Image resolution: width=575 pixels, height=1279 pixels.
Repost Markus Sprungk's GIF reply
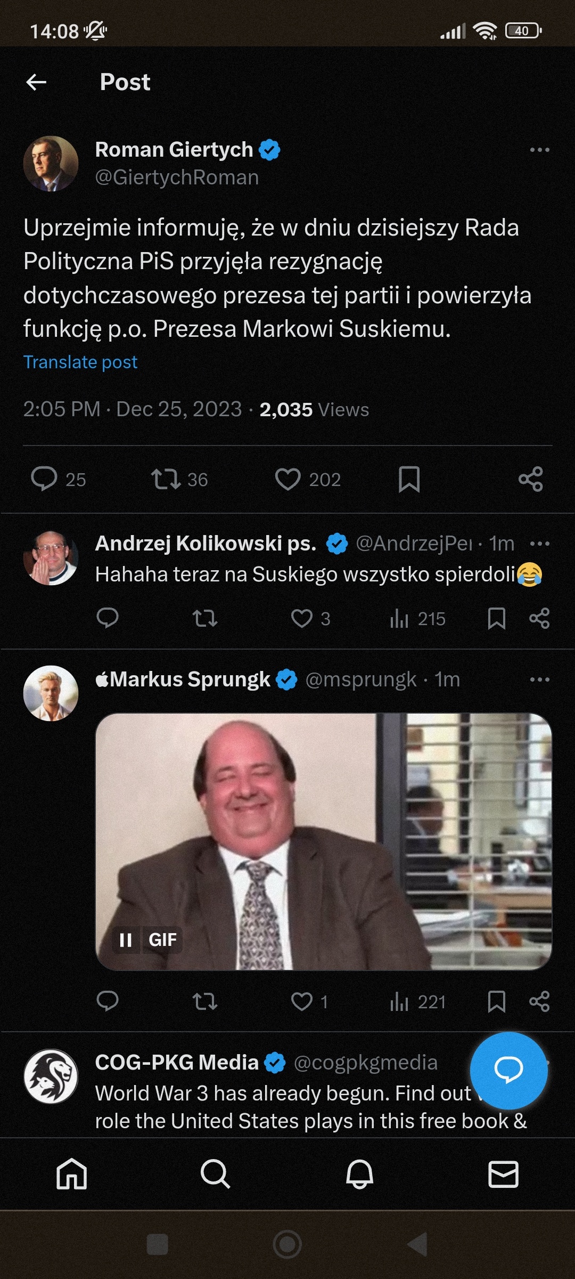[204, 1001]
